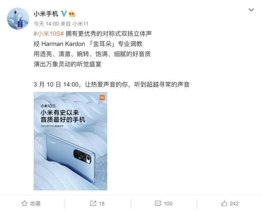Click the 小米手机 profile avatar
This screenshot has height=211, width=262.
click(x=18, y=18)
